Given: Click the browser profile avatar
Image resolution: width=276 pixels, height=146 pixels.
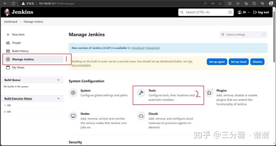Looking at the screenshot, I should point(271,3).
